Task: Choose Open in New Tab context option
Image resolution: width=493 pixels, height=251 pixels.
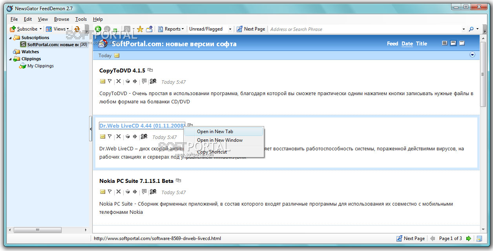Action: point(224,132)
